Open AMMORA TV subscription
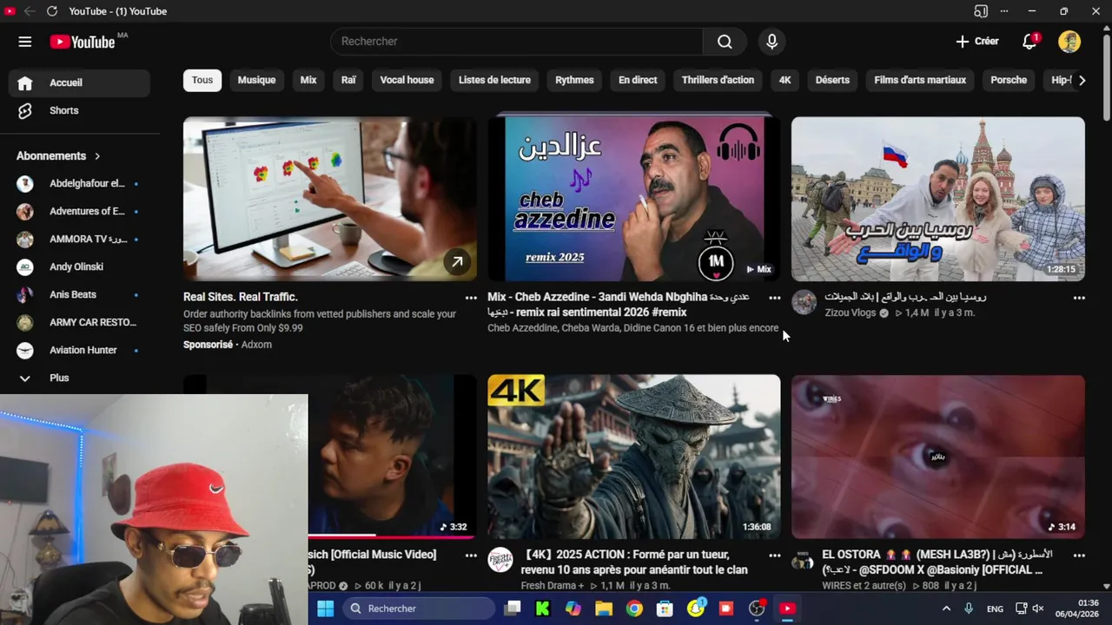1112x625 pixels. coord(79,240)
